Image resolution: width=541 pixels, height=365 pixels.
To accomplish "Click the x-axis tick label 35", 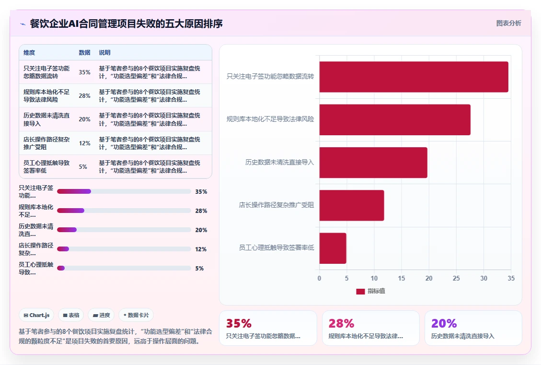I will click(x=511, y=278).
